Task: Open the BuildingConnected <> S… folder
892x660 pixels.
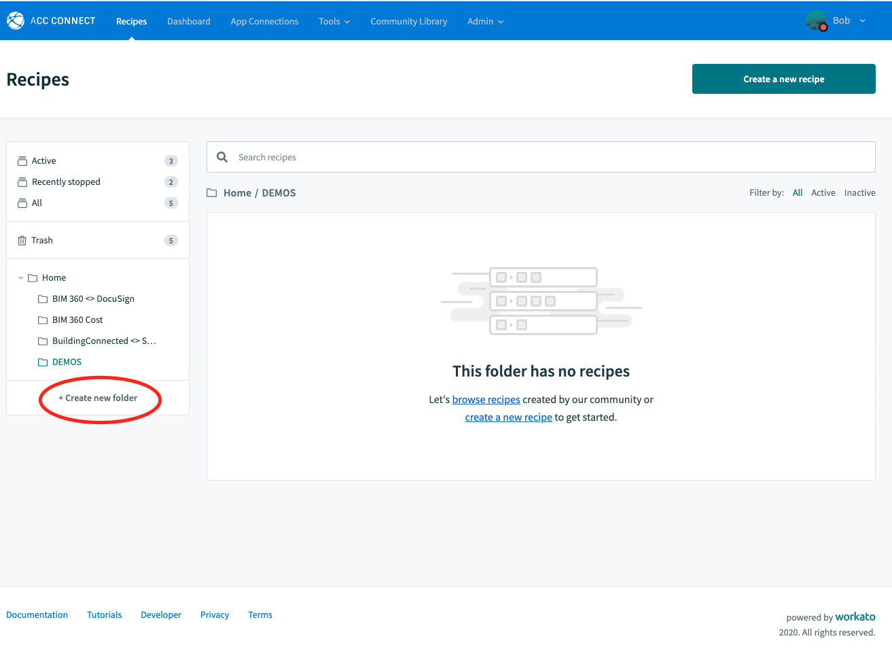Action: point(104,341)
